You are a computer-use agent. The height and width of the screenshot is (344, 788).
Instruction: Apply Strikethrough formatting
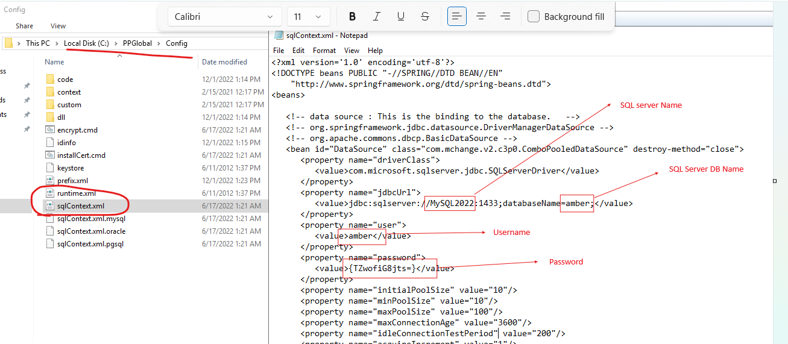click(425, 16)
